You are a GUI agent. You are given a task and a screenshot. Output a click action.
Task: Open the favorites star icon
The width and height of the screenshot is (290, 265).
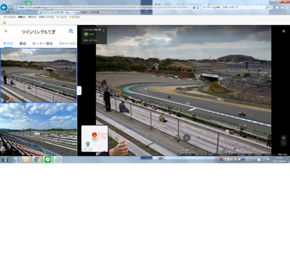click(x=282, y=8)
